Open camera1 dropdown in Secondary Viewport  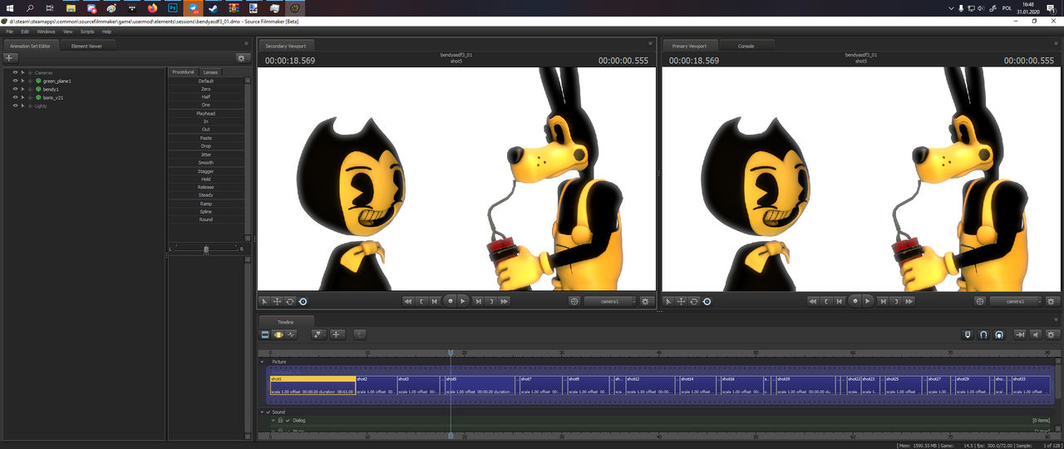609,301
